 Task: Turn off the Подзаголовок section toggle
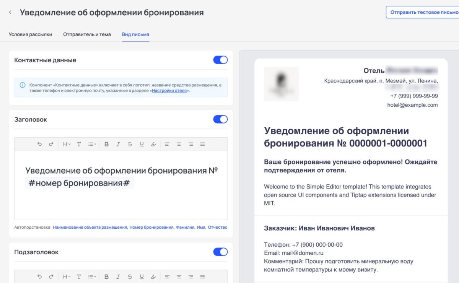pos(220,252)
